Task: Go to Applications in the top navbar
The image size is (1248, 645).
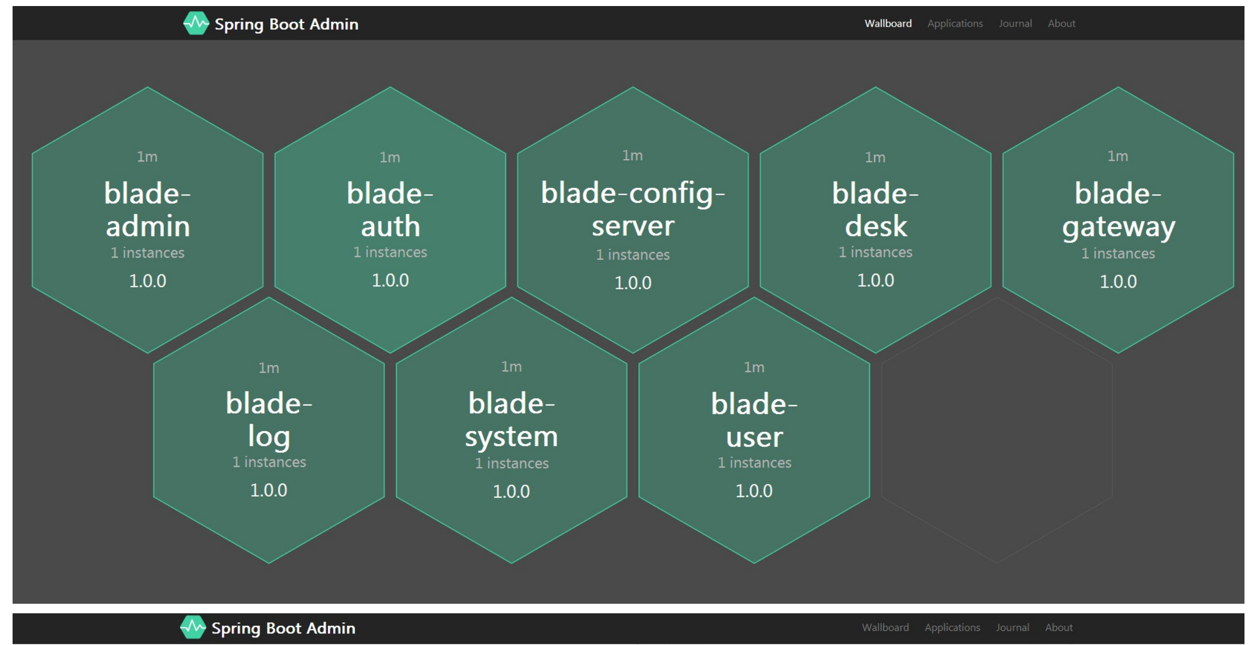Action: 955,24
